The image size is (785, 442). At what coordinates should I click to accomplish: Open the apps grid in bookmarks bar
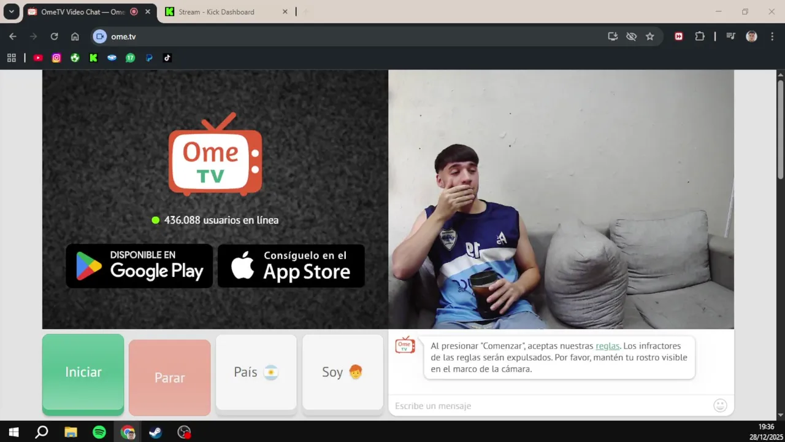pyautogui.click(x=11, y=58)
